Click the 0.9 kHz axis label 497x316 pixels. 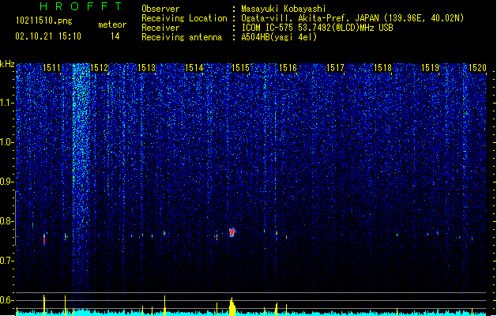coord(7,182)
